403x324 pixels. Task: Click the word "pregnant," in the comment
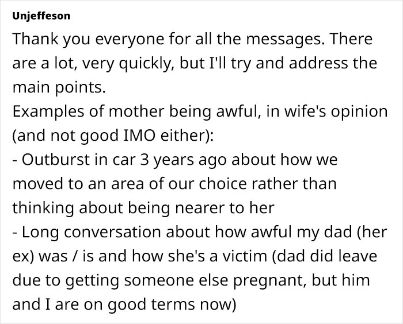click(270, 280)
